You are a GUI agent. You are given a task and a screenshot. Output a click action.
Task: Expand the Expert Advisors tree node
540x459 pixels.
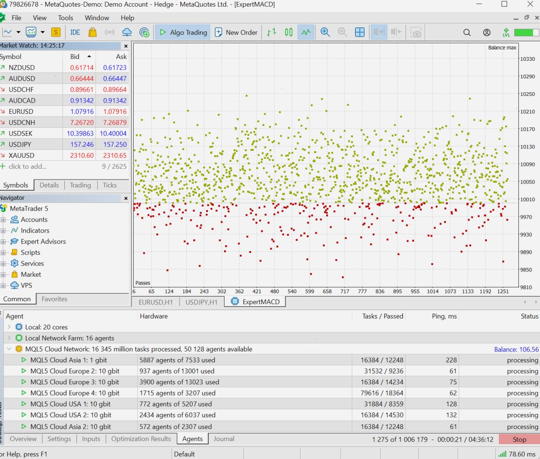4,242
